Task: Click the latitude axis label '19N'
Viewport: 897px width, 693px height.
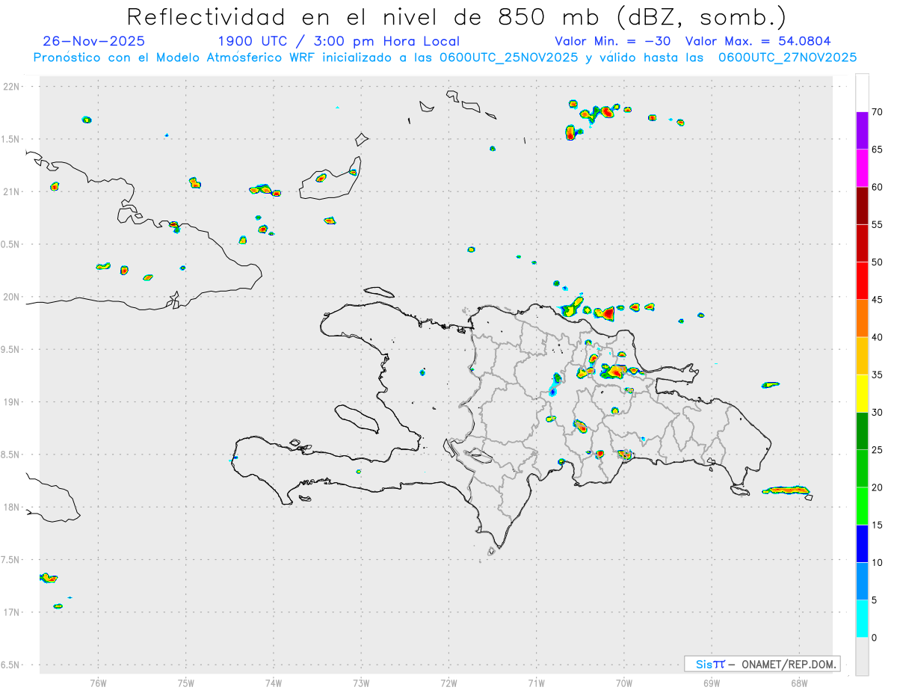Action: (13, 402)
